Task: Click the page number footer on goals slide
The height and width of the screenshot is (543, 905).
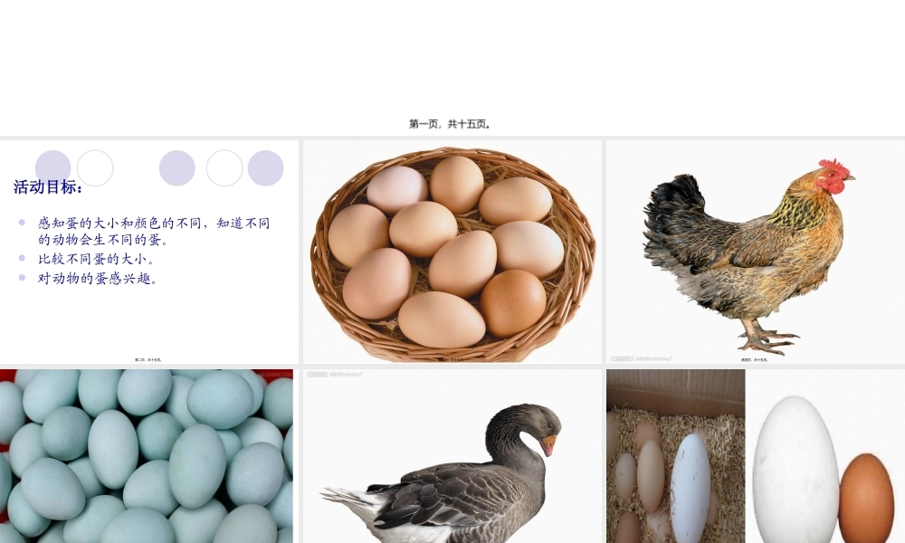Action: 148,359
